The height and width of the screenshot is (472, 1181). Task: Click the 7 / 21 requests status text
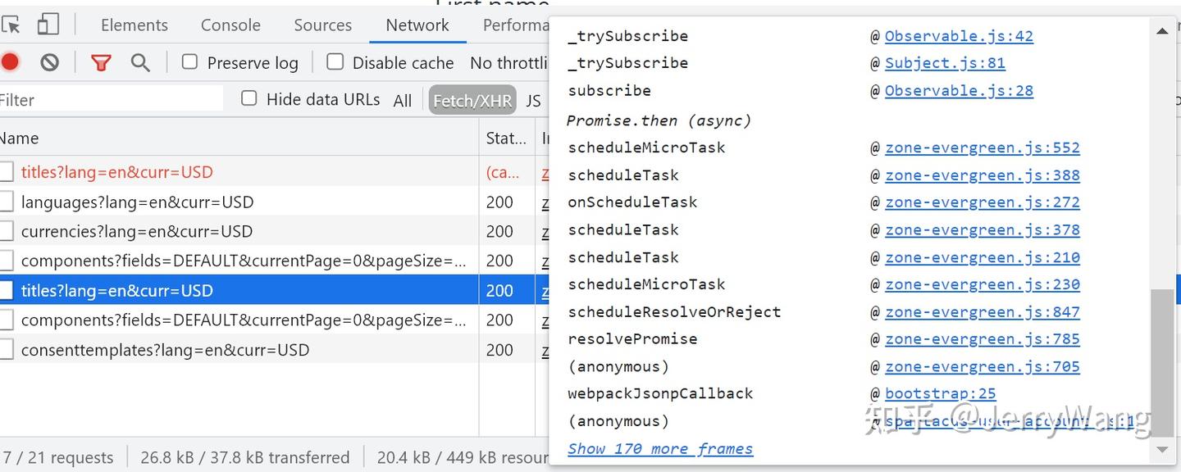point(58,458)
